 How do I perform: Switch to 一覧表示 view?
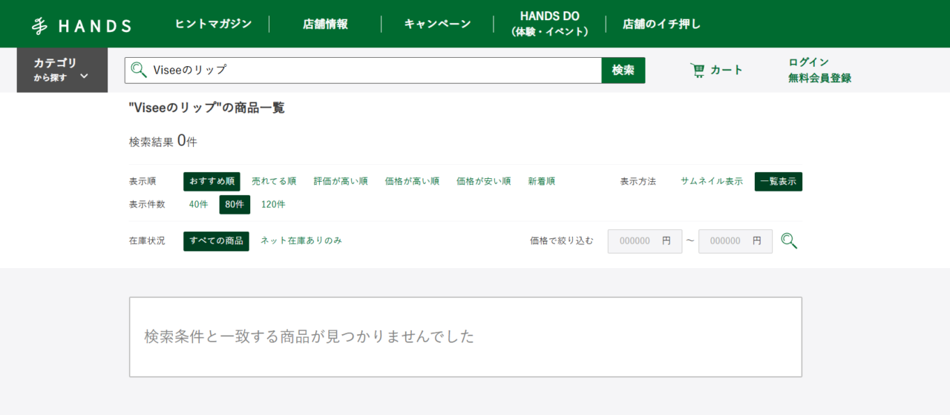point(779,181)
